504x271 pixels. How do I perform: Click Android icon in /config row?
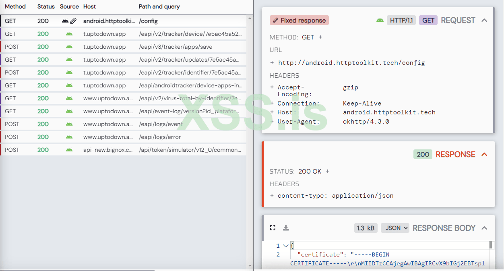(65, 21)
